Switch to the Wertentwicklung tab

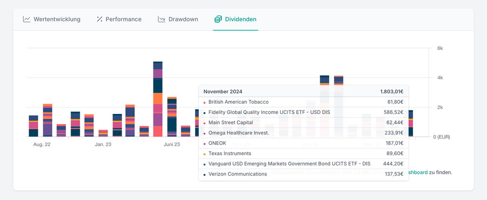[52, 19]
